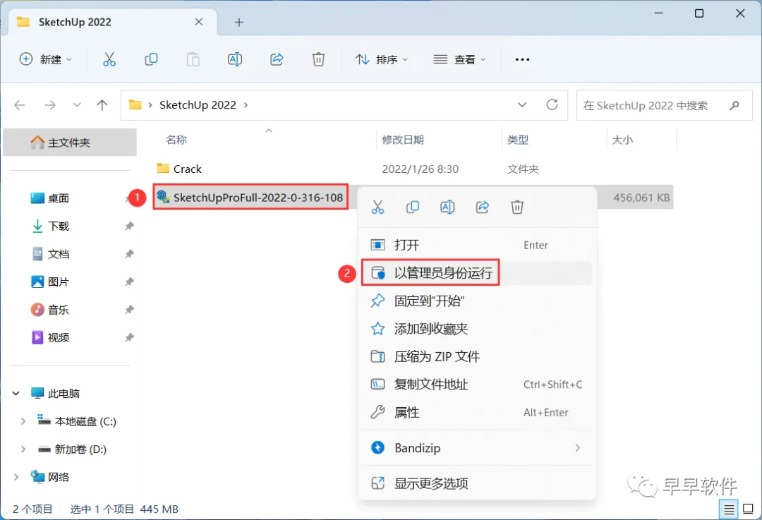Open the Bandizip menu entry

477,447
